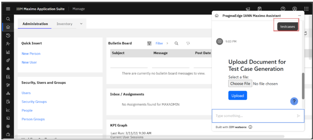Open the rocket icon in sidebar

click(8, 60)
